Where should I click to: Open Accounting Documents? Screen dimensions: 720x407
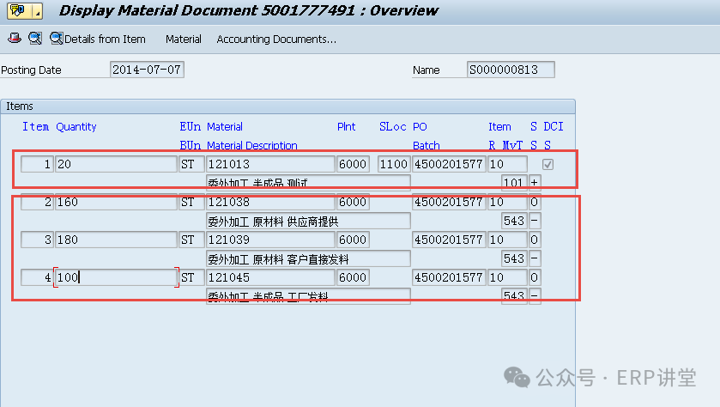(x=276, y=39)
